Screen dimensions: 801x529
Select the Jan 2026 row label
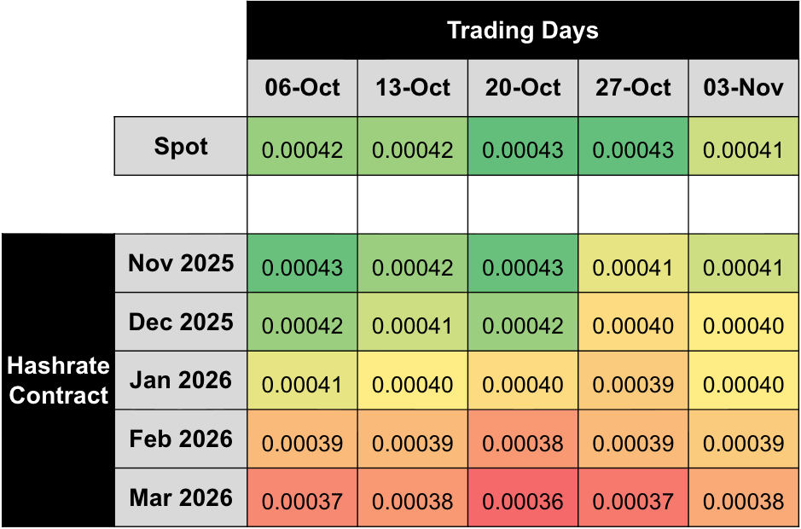tap(181, 380)
